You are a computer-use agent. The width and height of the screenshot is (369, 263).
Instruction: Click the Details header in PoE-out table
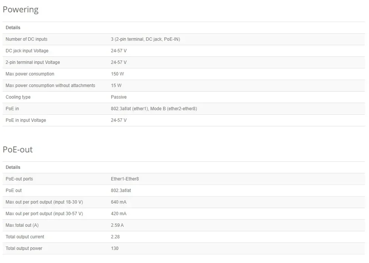pos(13,167)
